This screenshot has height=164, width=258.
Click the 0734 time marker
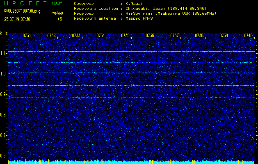click(x=100, y=36)
